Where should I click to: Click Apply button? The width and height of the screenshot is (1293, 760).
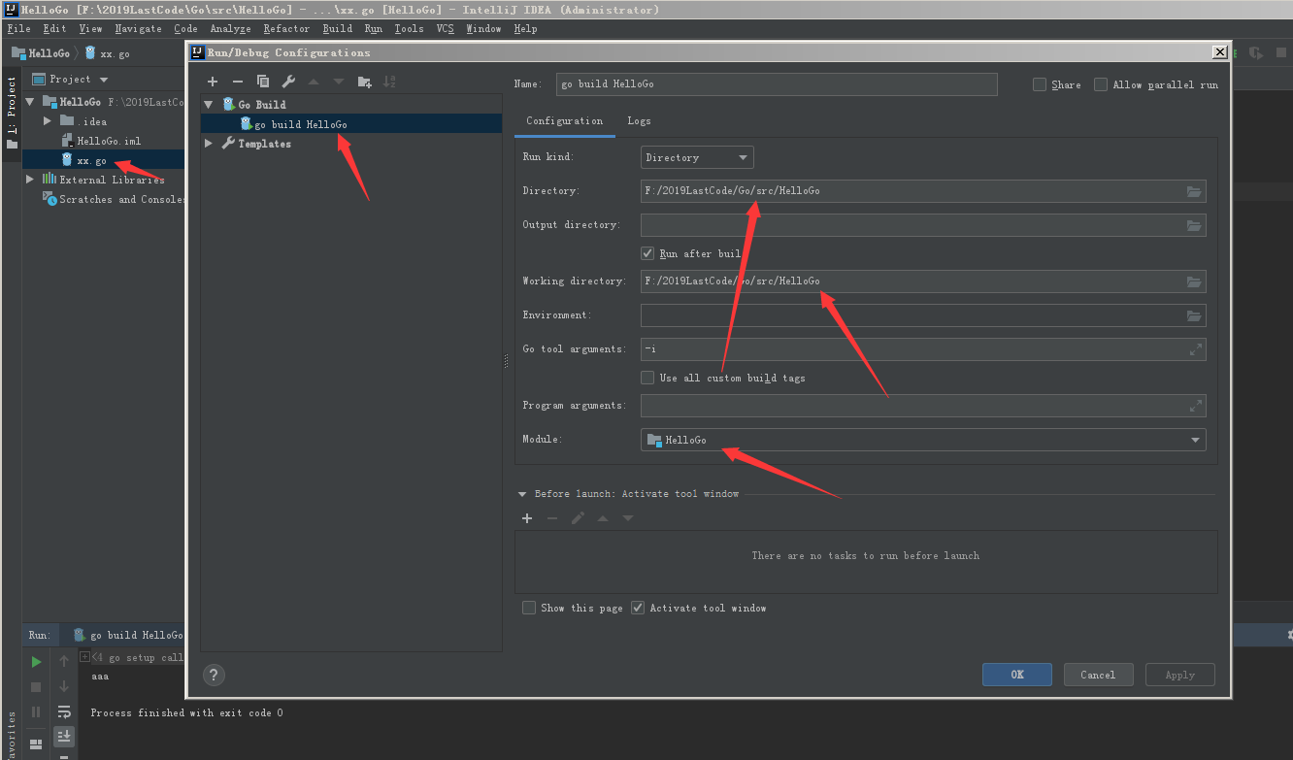click(x=1180, y=675)
